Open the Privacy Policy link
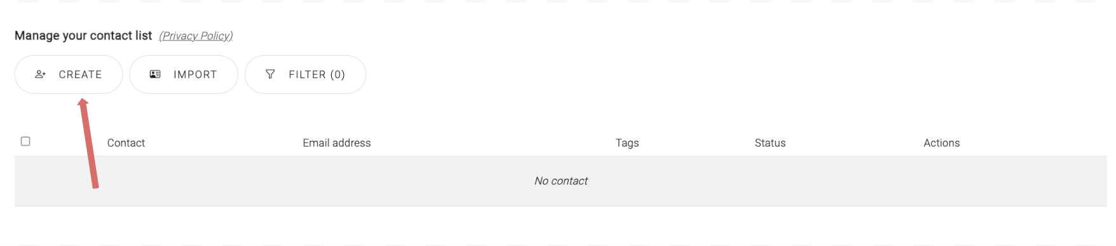Image resolution: width=1116 pixels, height=246 pixels. [196, 36]
